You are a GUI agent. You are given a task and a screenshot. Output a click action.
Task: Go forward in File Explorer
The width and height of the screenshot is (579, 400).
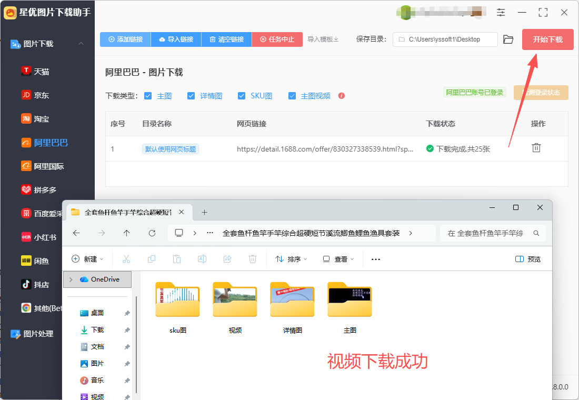point(102,233)
